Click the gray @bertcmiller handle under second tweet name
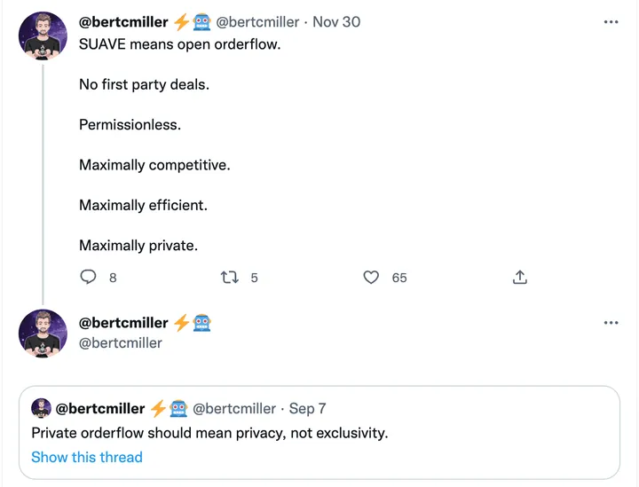639x487 pixels. click(x=121, y=342)
